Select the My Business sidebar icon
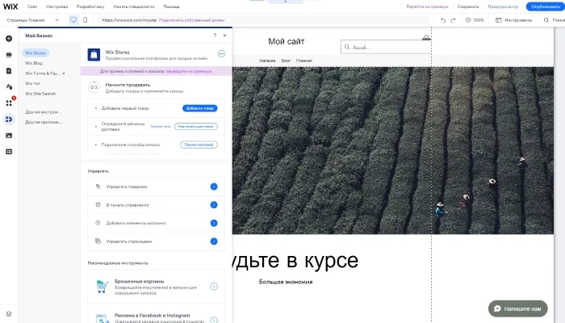This screenshot has height=323, width=565. point(9,119)
